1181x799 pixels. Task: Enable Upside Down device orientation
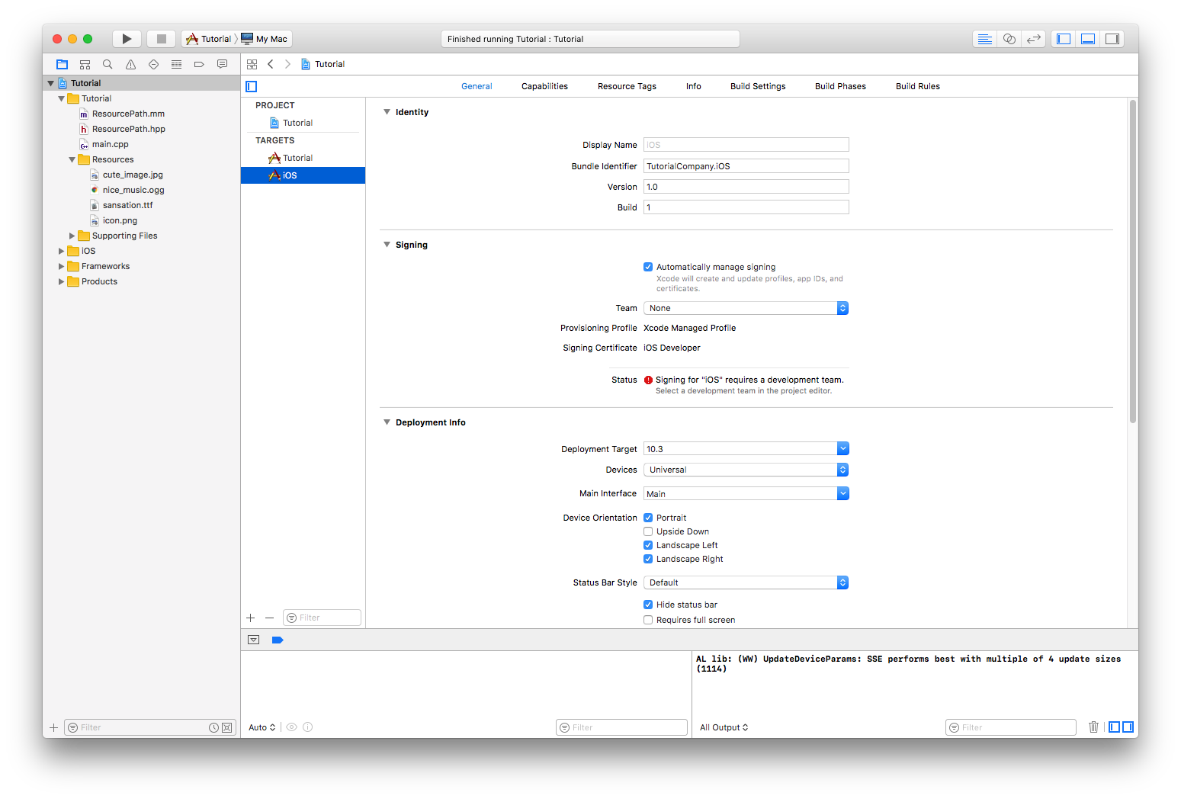648,531
